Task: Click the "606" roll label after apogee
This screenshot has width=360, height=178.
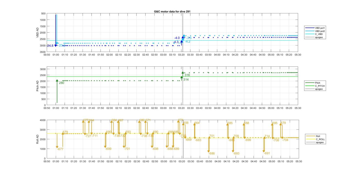Action: click(186, 123)
